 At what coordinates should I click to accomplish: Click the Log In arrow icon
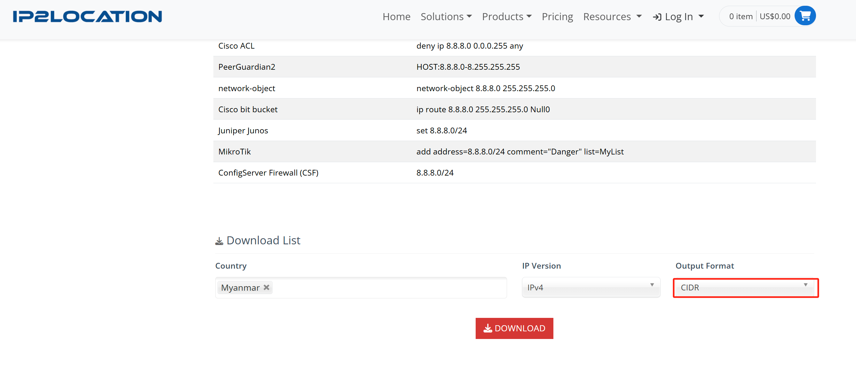pos(657,17)
